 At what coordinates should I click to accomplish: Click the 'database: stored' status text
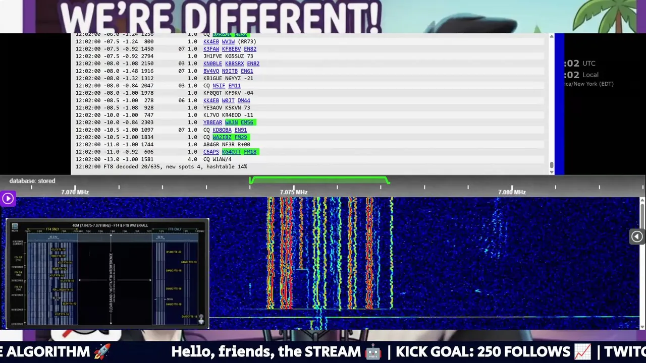(x=32, y=181)
